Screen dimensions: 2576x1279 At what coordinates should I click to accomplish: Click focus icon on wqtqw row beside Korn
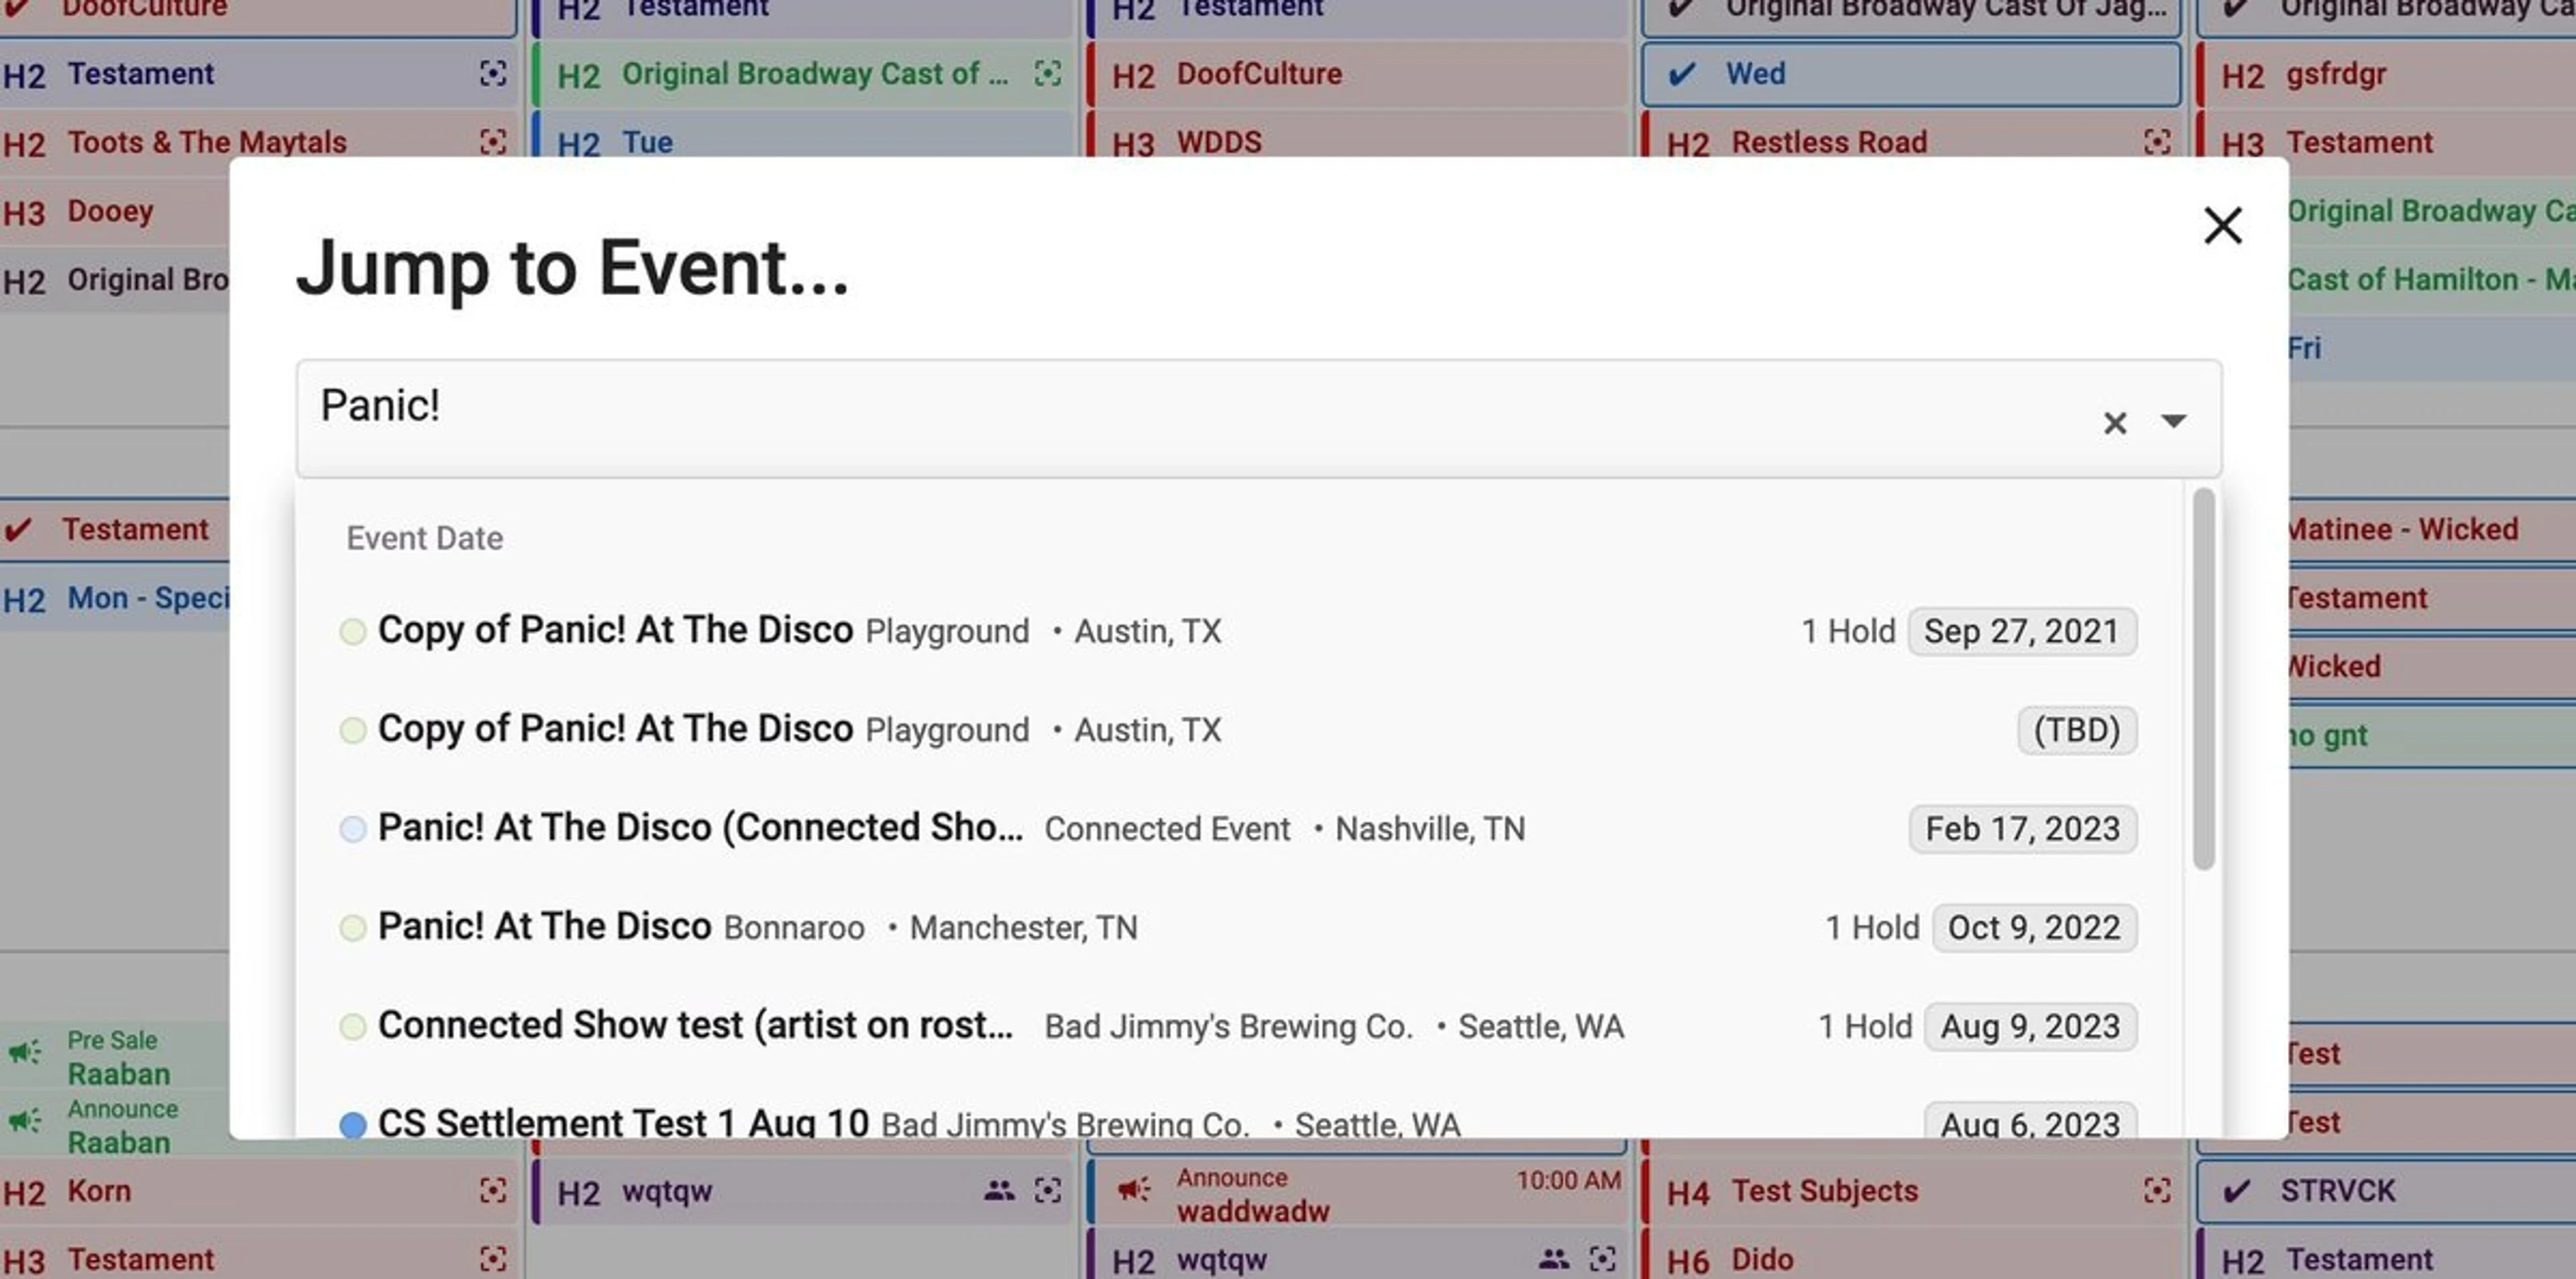tap(1047, 1190)
